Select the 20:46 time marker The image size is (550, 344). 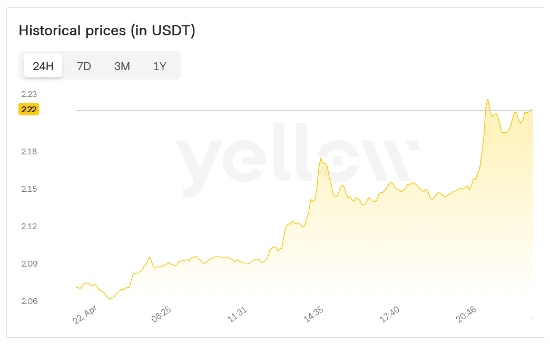tap(466, 314)
